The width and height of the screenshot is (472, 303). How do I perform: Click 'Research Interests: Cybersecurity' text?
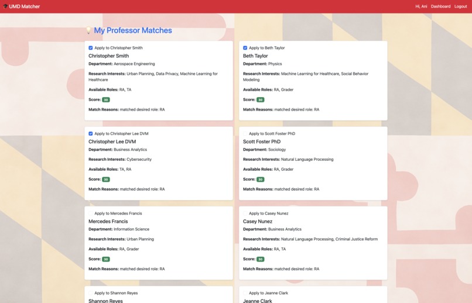coord(120,159)
